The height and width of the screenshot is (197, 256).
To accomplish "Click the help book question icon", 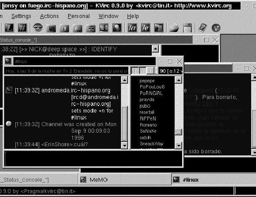I will (203, 28).
